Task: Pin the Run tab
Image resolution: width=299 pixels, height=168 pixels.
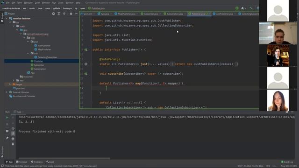Action: 7,138
